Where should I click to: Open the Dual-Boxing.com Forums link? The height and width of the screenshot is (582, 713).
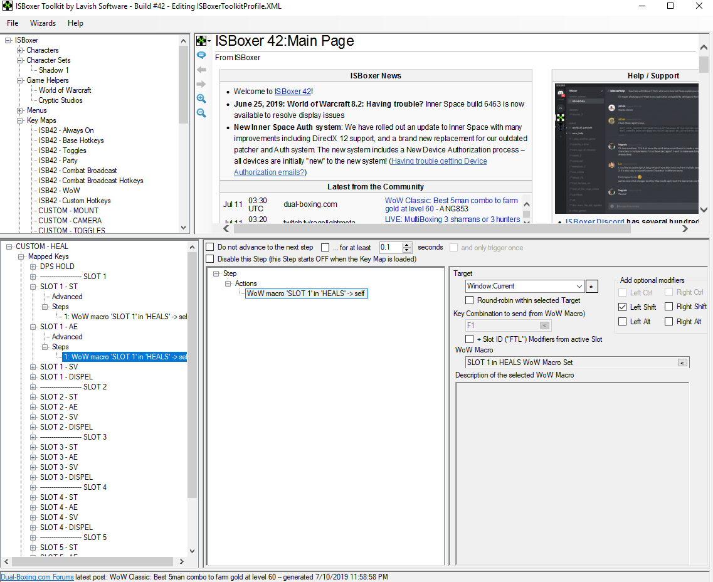click(37, 577)
